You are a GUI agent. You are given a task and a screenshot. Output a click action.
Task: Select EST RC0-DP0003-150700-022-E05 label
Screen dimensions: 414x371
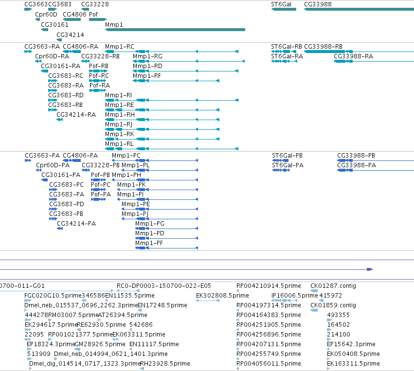[164, 286]
